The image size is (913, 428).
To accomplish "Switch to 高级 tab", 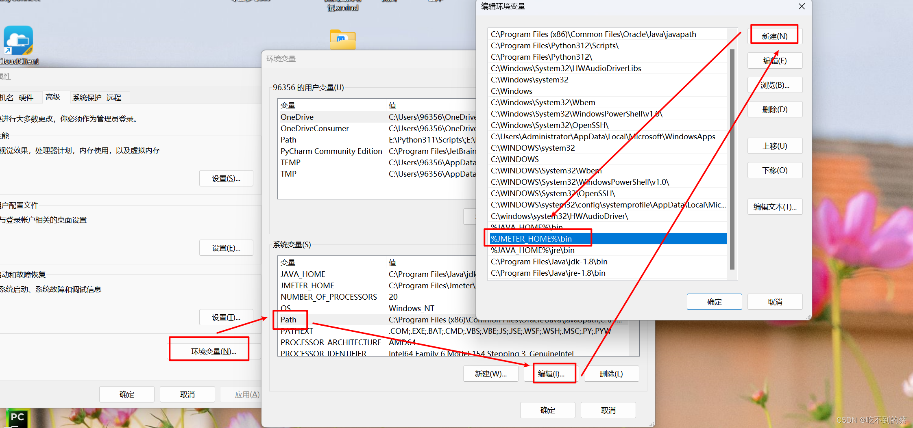I will [x=53, y=97].
